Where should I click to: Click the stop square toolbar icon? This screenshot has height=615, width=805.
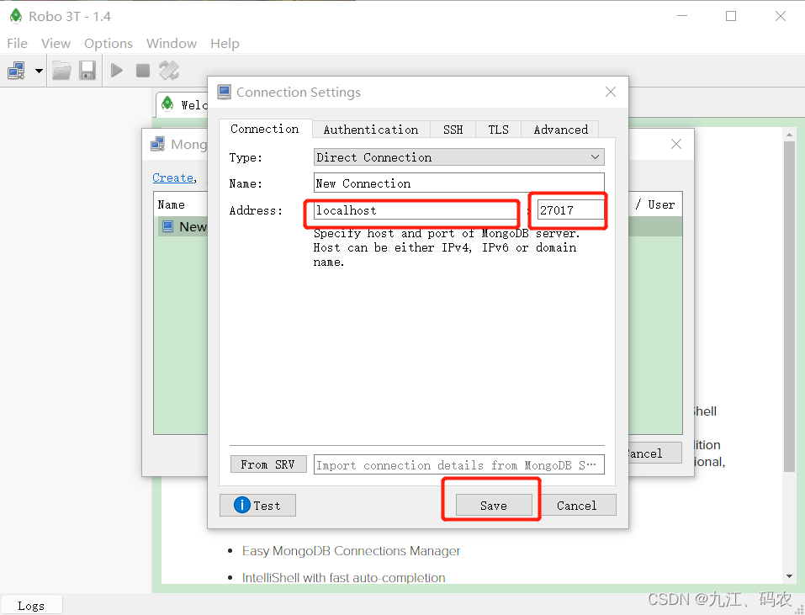143,71
